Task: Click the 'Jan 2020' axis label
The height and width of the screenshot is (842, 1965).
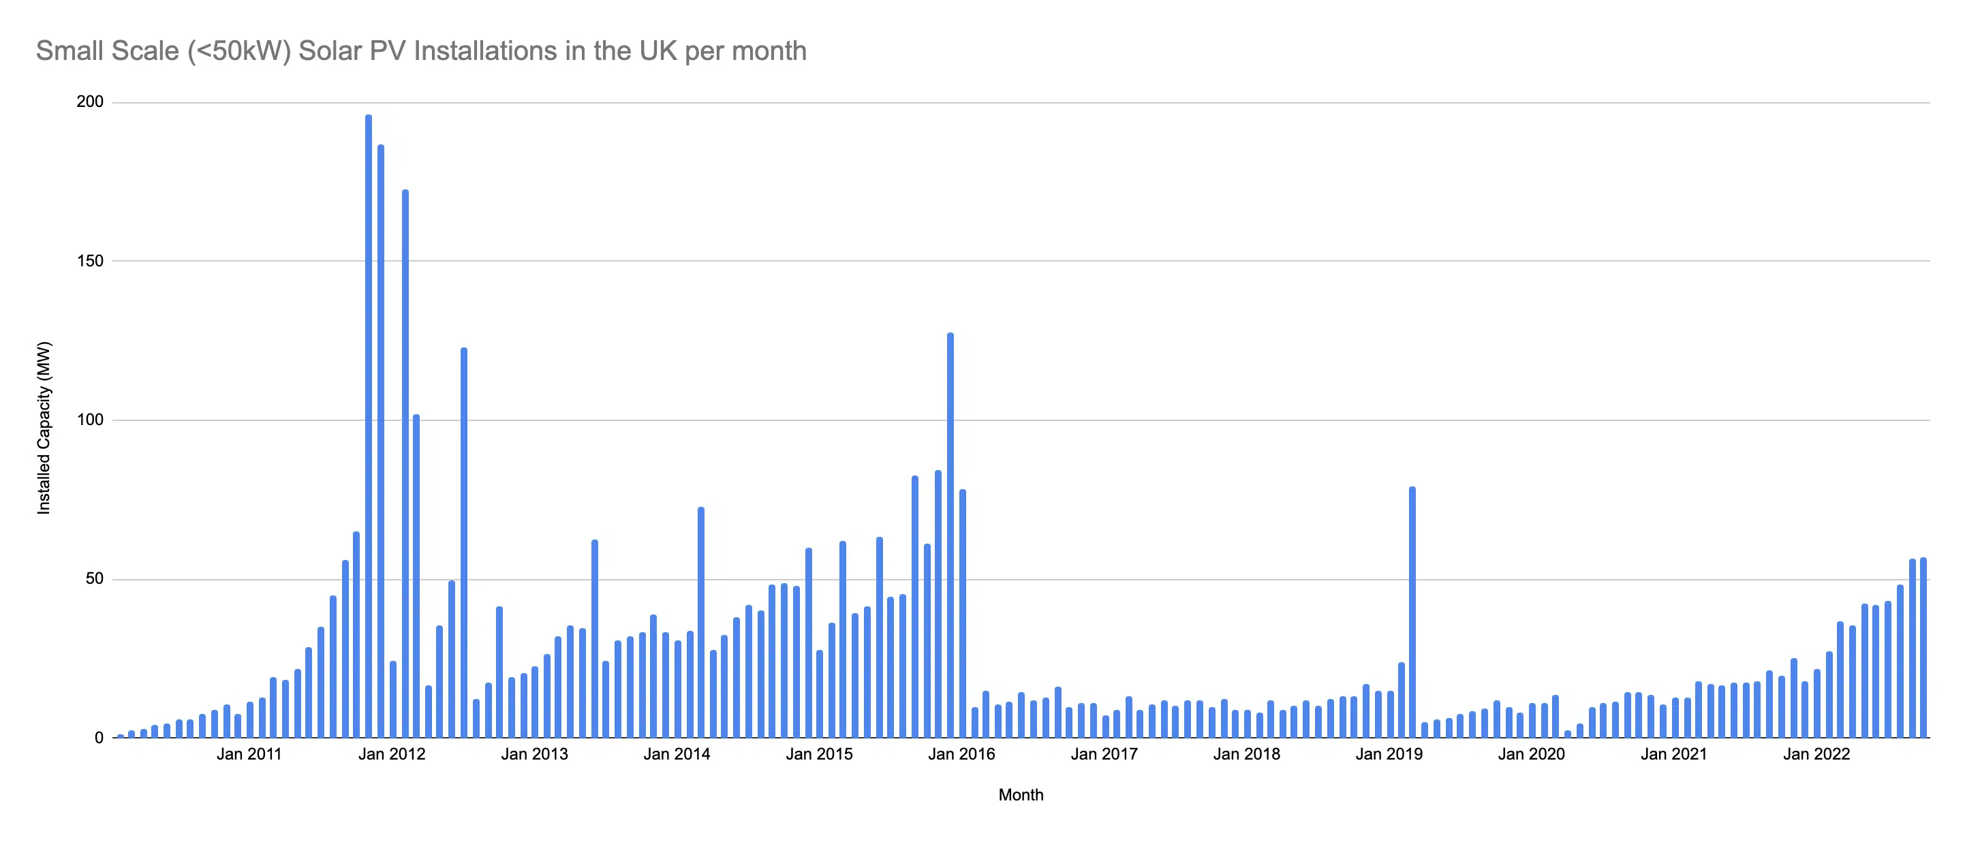Action: tap(1532, 754)
